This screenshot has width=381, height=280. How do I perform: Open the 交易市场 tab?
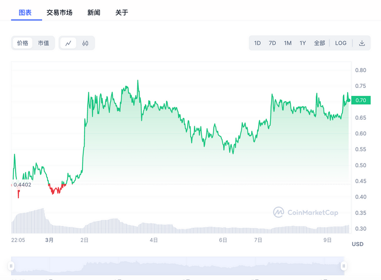(60, 13)
